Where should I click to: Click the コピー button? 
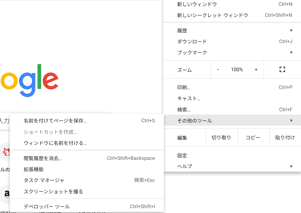coord(253,138)
